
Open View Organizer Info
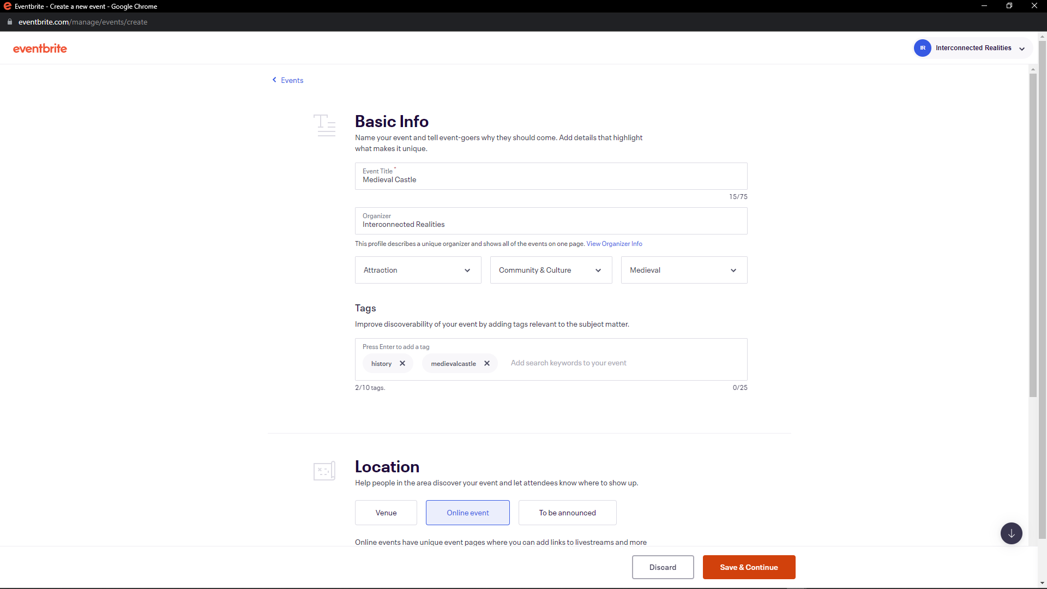614,244
